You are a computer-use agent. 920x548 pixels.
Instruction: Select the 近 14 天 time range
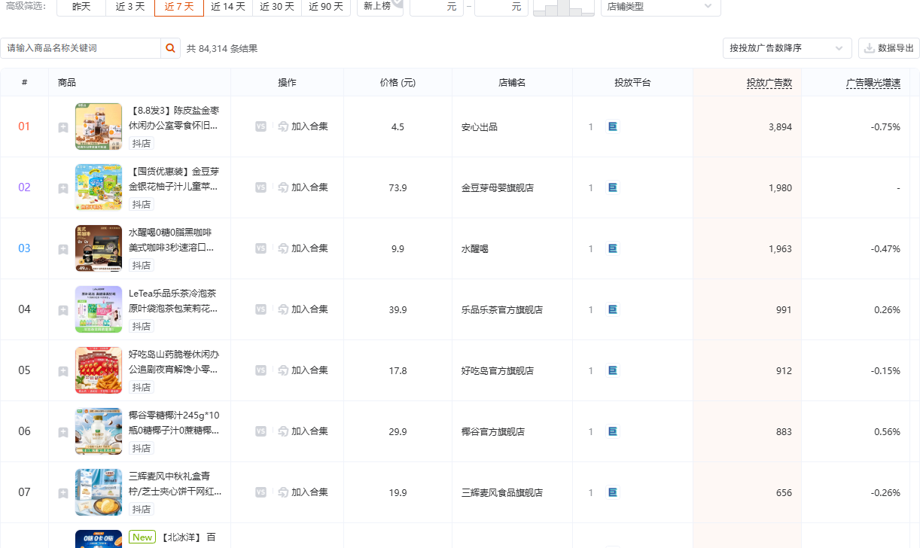(x=228, y=6)
